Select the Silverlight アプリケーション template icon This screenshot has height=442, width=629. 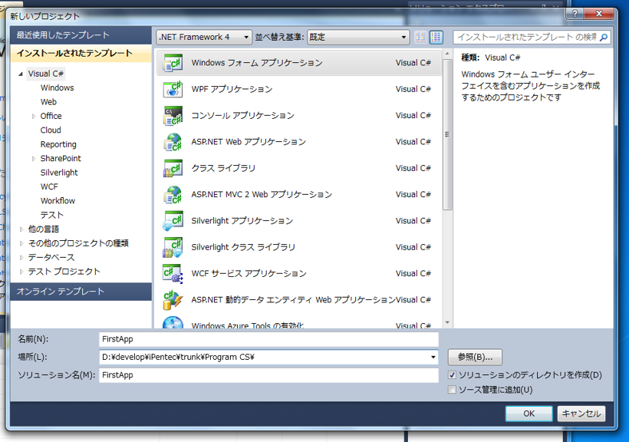(173, 221)
